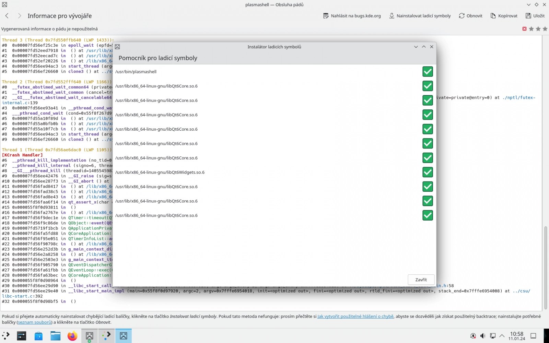Close the installer dialog with Zavřít
Viewport: 549px width, 343px height.
coord(421,280)
